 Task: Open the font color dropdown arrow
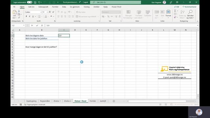point(54,16)
